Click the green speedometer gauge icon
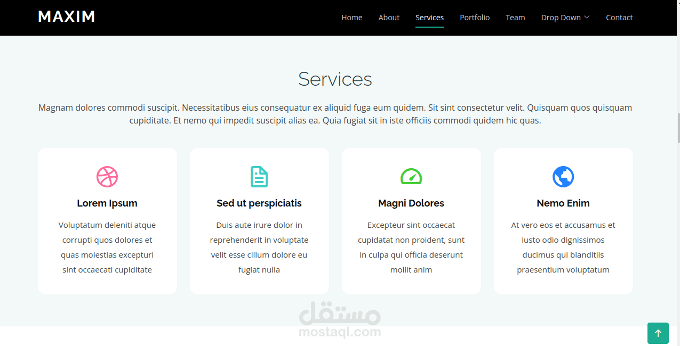680x346 pixels. pyautogui.click(x=411, y=177)
